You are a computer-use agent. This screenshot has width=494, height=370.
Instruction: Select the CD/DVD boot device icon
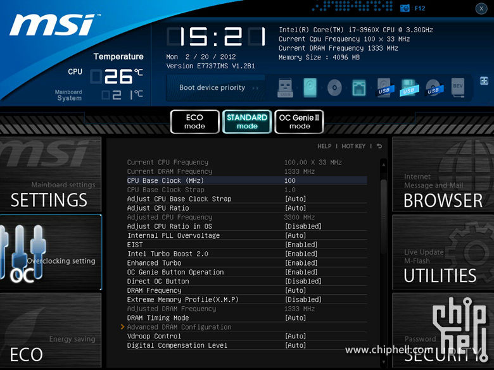pos(334,88)
